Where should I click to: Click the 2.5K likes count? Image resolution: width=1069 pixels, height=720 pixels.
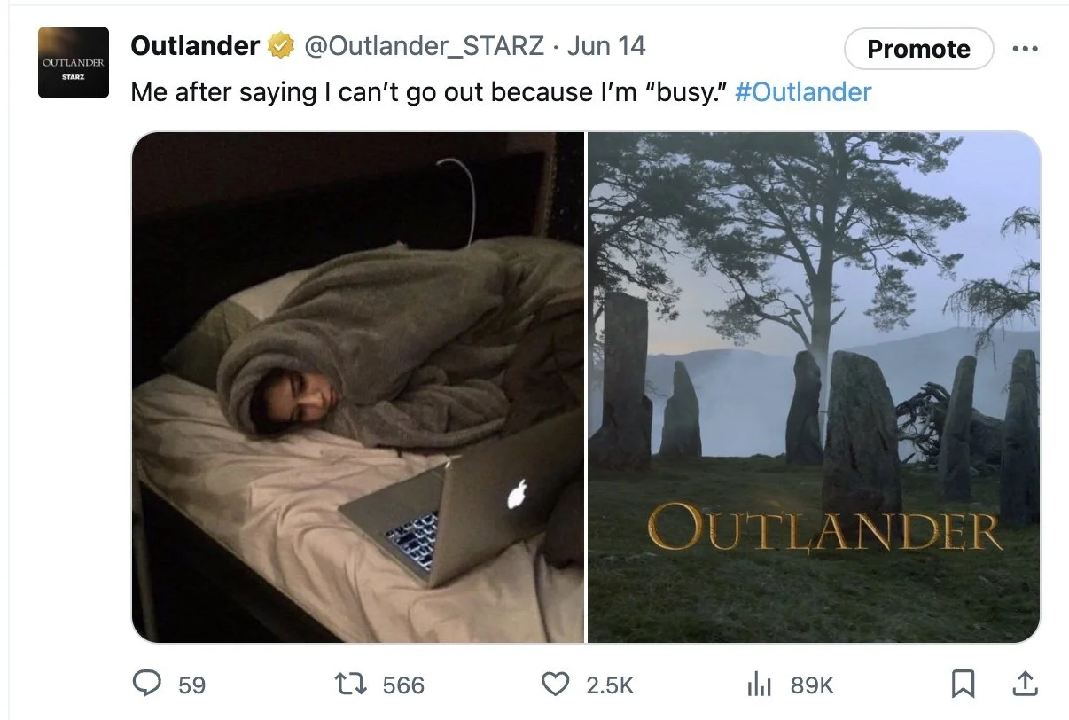click(611, 685)
